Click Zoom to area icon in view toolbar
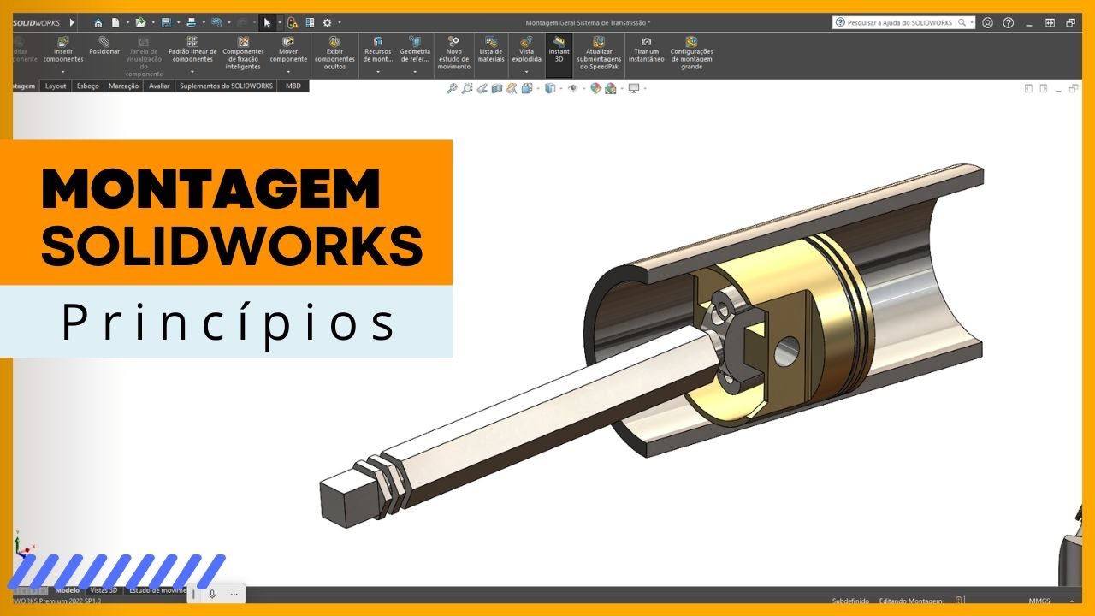The image size is (1095, 616). pyautogui.click(x=467, y=88)
